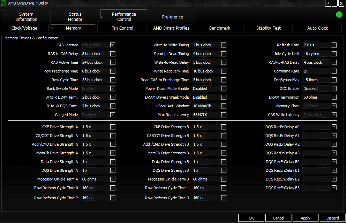346x223 pixels.
Task: Switch to Fan Control sub-tab
Action: point(122,28)
